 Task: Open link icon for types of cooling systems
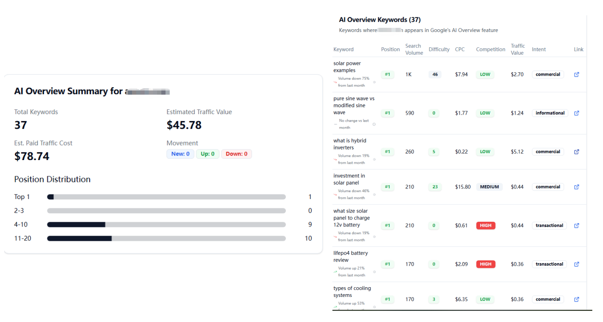[576, 299]
